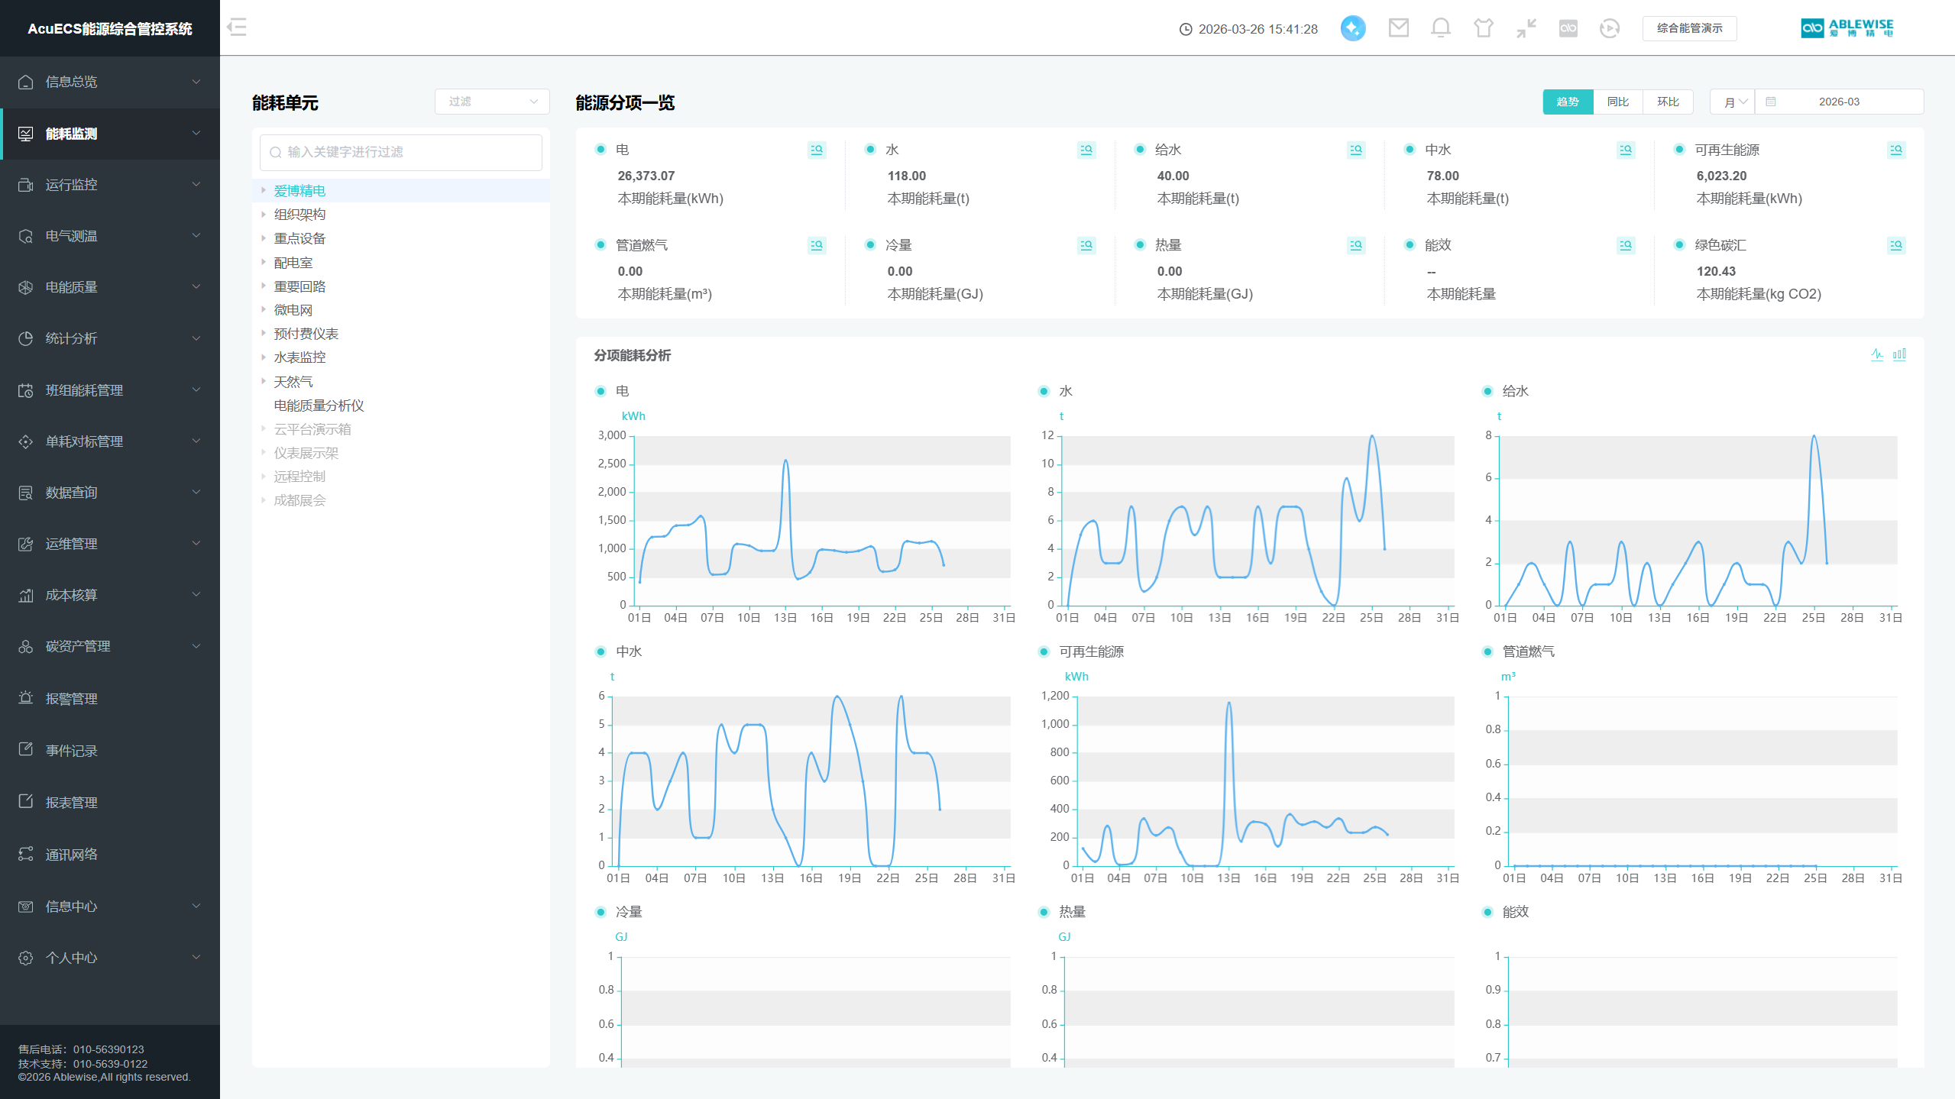Select the 环比 comparison mode

pos(1668,102)
